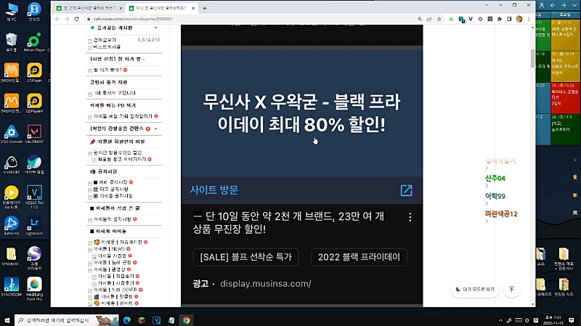Open the Recycle Bin on the desktop

tap(11, 43)
